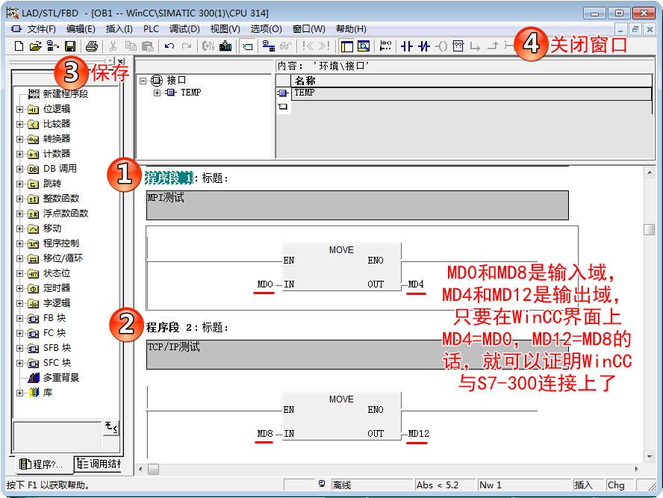
Task: Click the MD0 input operand
Action: tap(265, 284)
